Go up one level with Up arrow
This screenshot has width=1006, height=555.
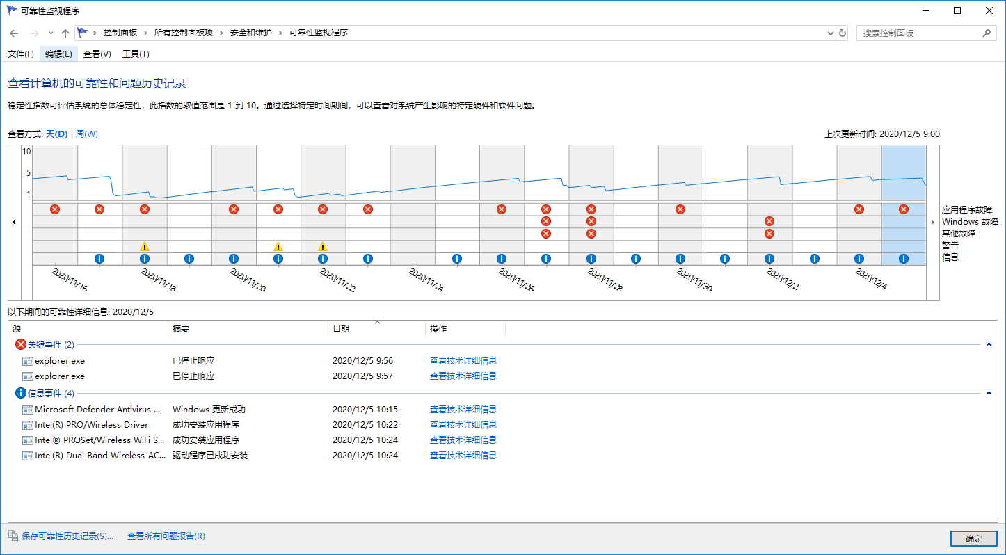click(x=65, y=33)
